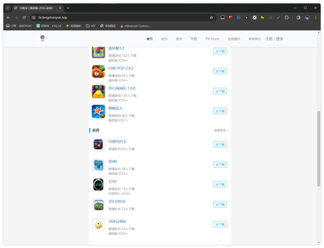The image size is (324, 248).
Task: Click 去下载 for 35F2093A
Action: coord(220,204)
